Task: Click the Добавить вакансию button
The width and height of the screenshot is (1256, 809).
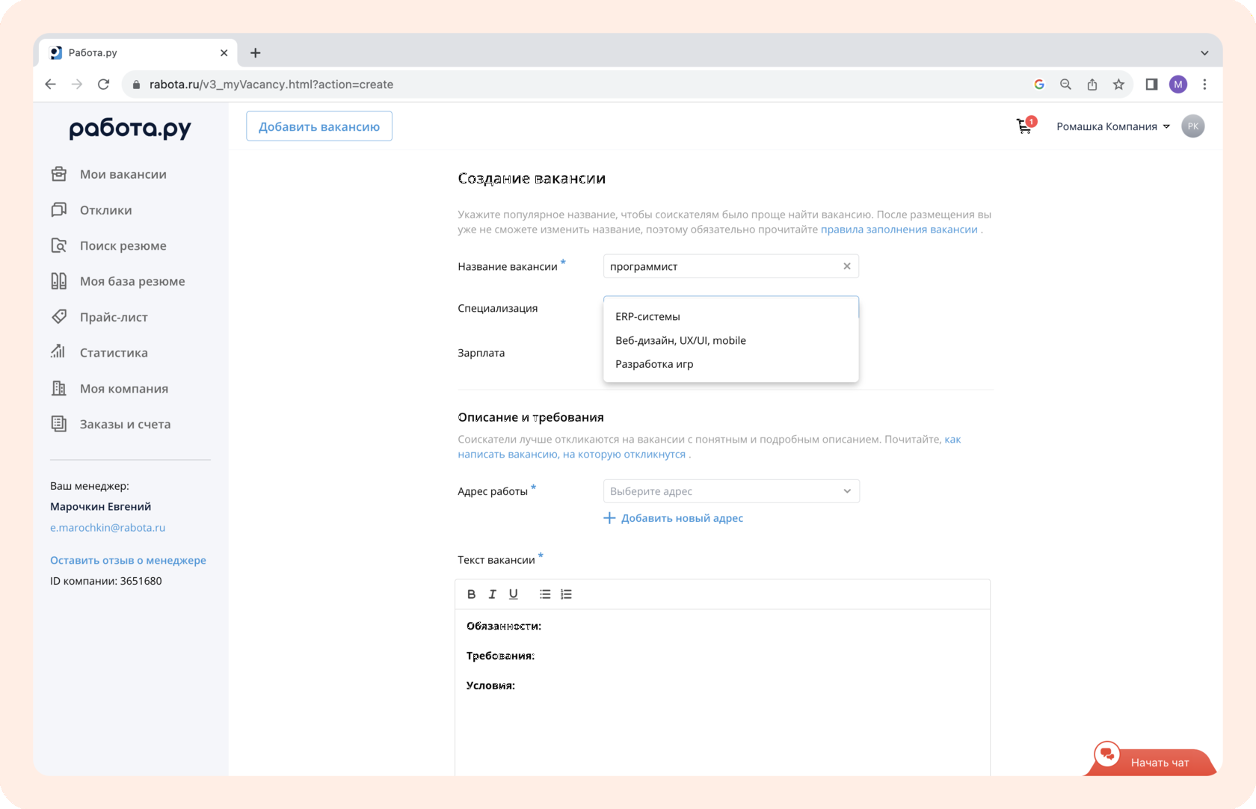Action: [x=319, y=126]
